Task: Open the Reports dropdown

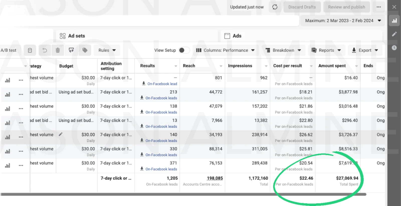Action: pyautogui.click(x=326, y=50)
